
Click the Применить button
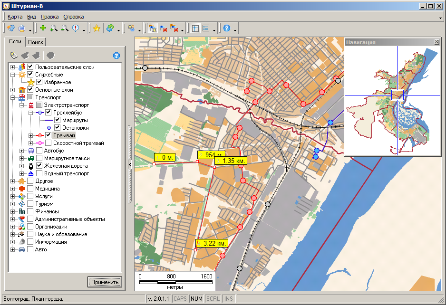[x=105, y=282]
